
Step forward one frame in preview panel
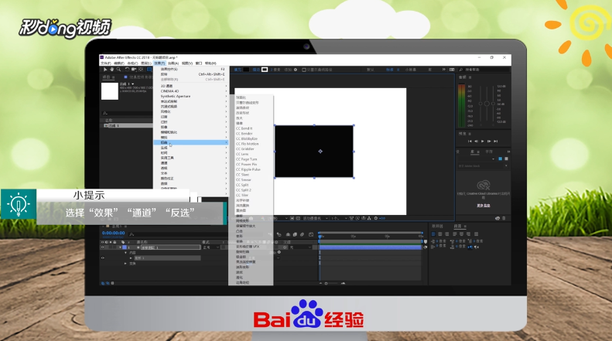coord(489,142)
